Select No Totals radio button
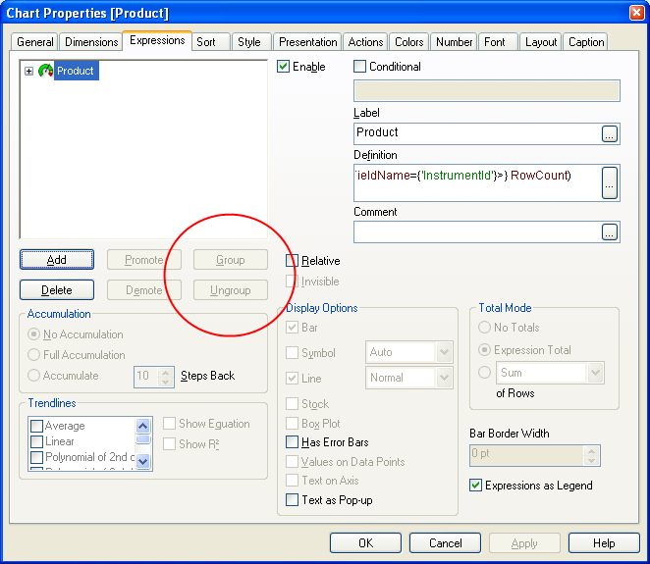The width and height of the screenshot is (650, 564). click(x=484, y=328)
